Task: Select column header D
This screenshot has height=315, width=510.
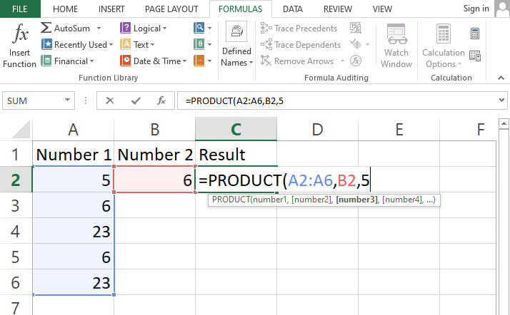Action: pos(318,129)
